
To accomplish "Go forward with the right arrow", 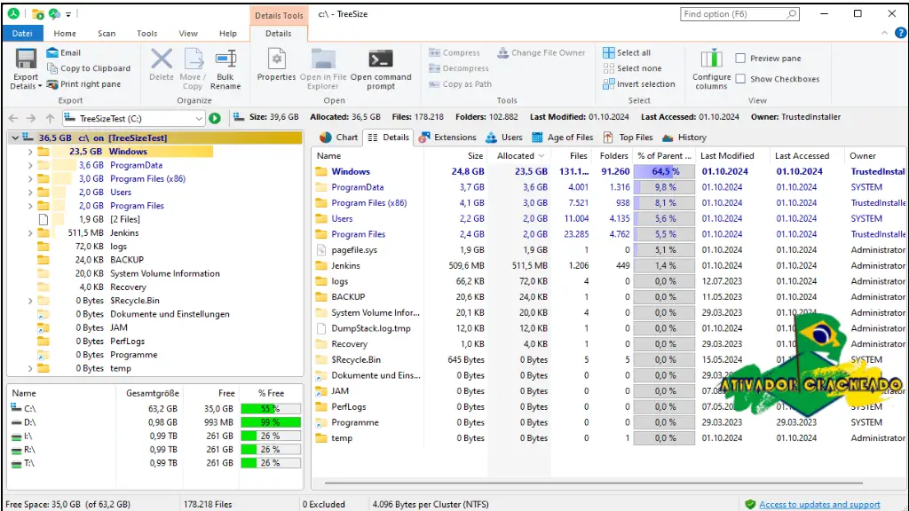I will coord(31,118).
